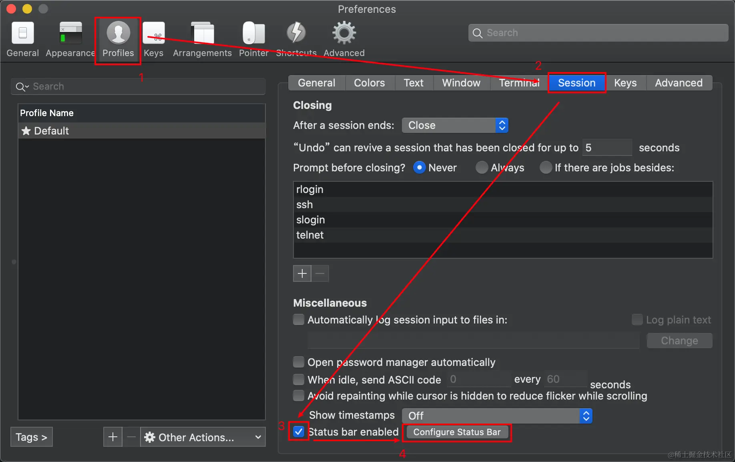This screenshot has height=462, width=735.
Task: Select 'If there are jobs besides' option
Action: 546,167
